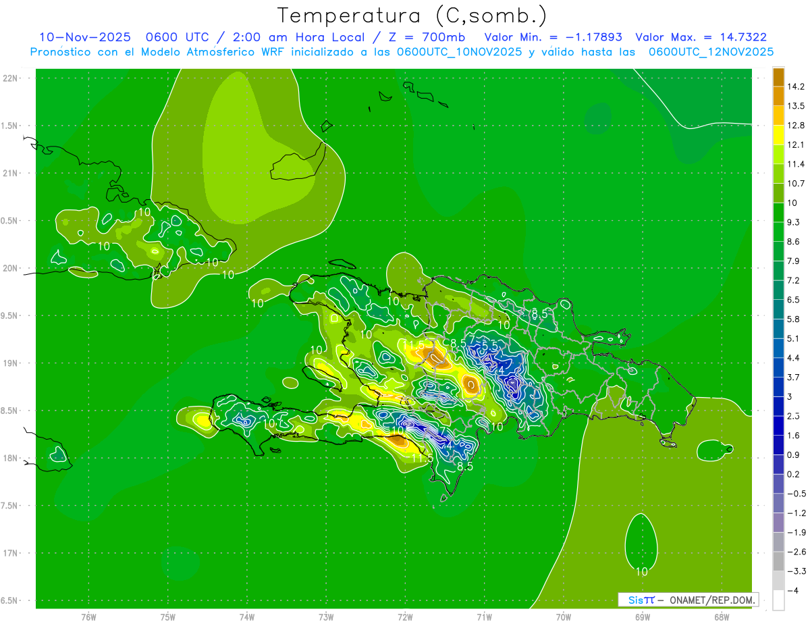Click the 13.5 colorbar value

796,106
